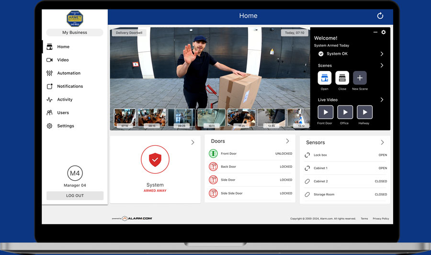Open Welcome panel settings gear

[x=383, y=32]
